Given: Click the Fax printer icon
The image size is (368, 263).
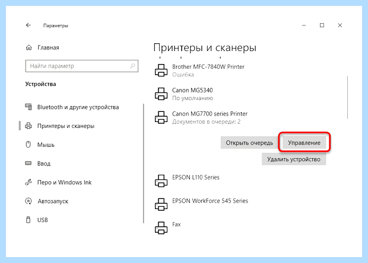Looking at the screenshot, I should (161, 227).
